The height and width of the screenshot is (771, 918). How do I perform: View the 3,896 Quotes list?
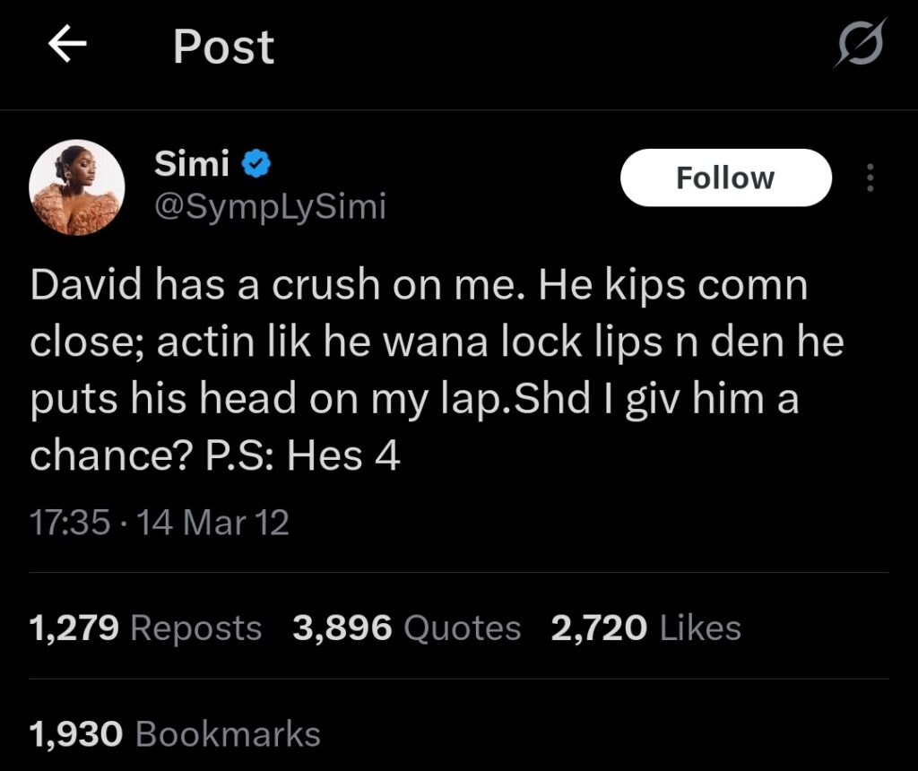point(406,628)
